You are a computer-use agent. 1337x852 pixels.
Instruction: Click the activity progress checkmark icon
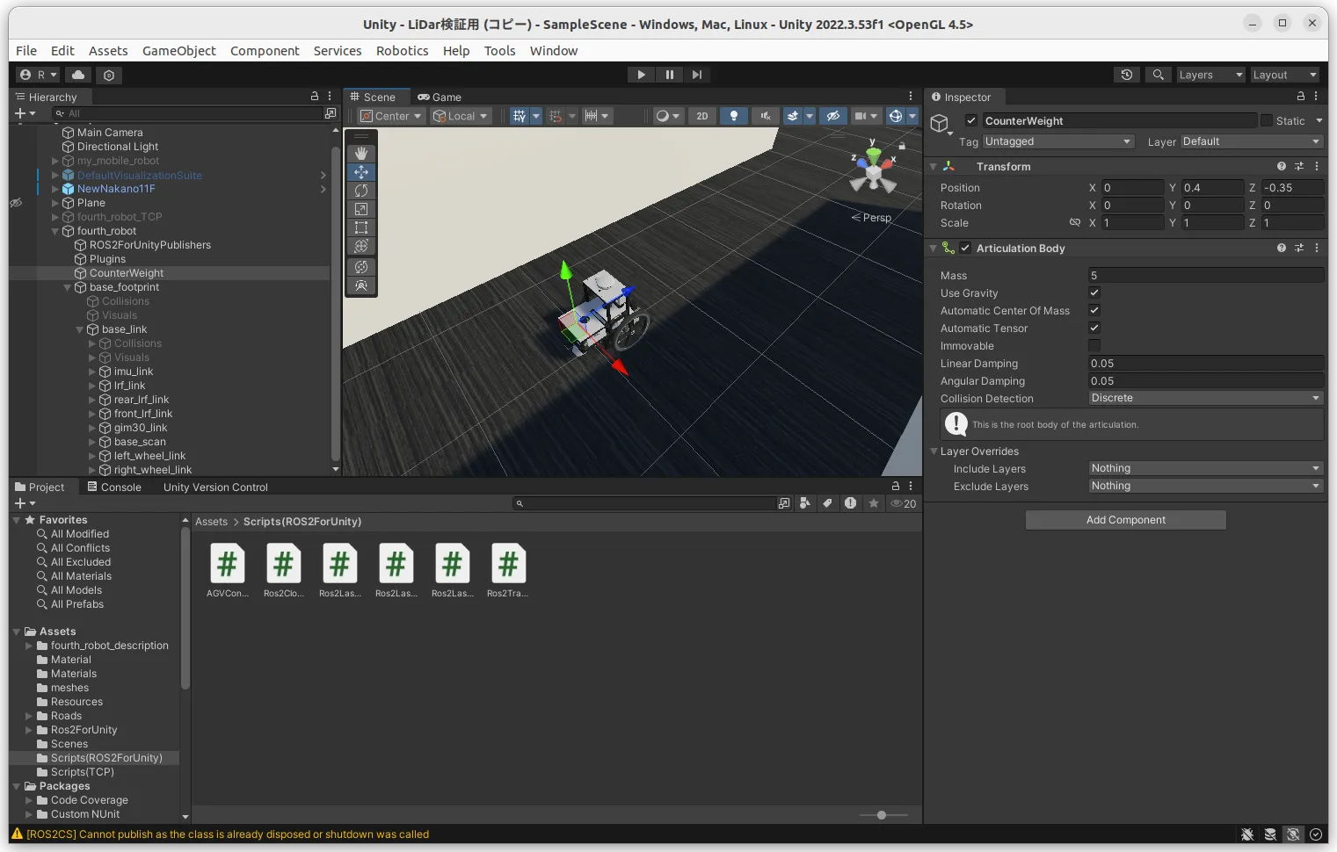1316,834
